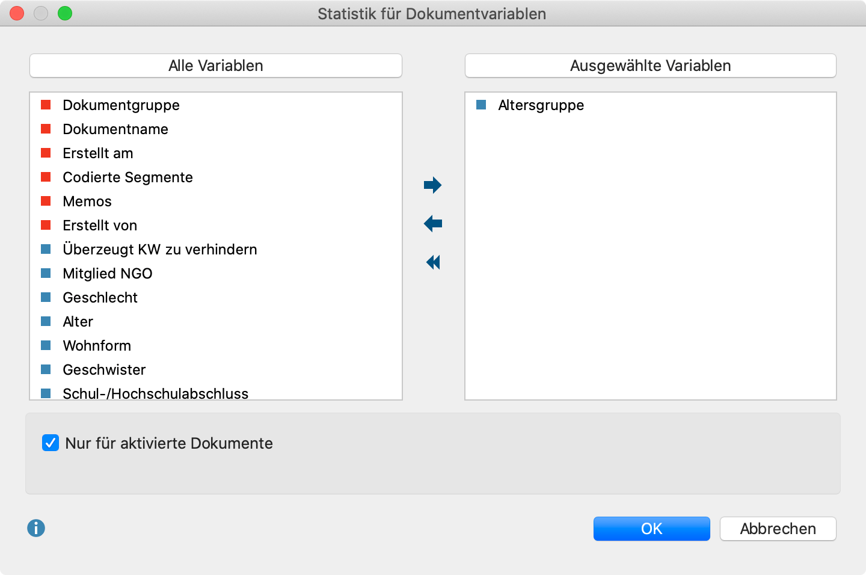Select the 'Schul-/Hochschulabschluss' variable
The image size is (866, 575).
pos(216,391)
